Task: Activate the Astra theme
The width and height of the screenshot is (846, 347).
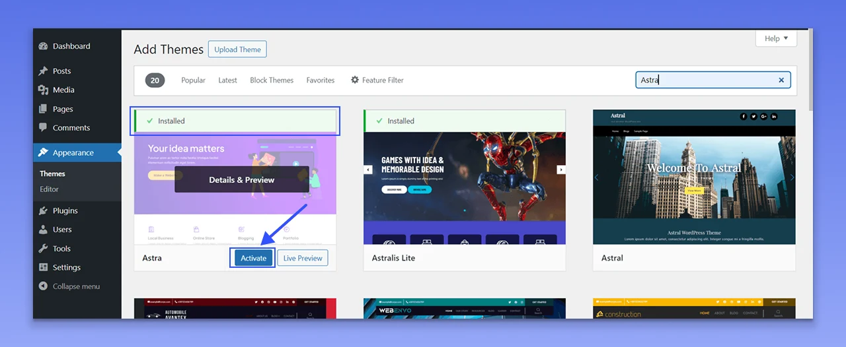Action: pos(253,258)
